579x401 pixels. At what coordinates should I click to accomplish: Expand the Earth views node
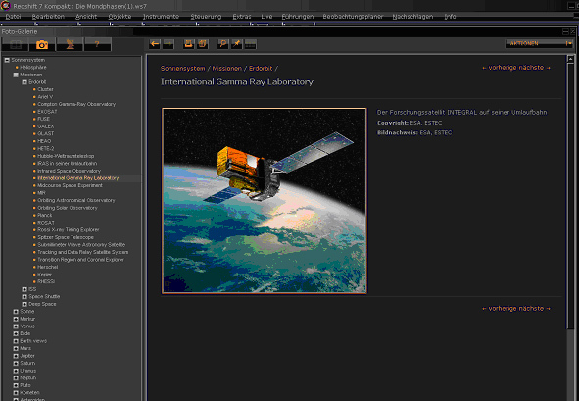(16, 341)
